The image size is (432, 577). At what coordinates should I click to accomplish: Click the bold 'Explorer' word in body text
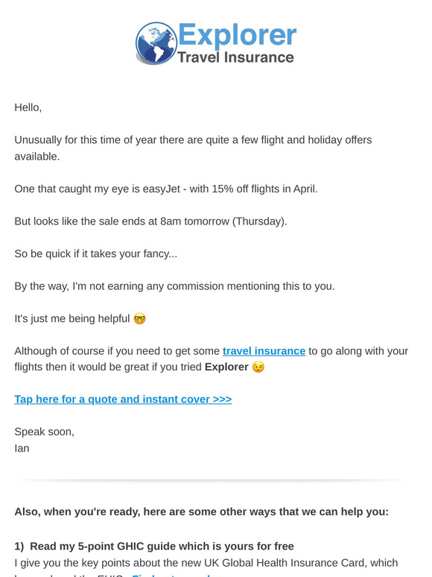(226, 367)
